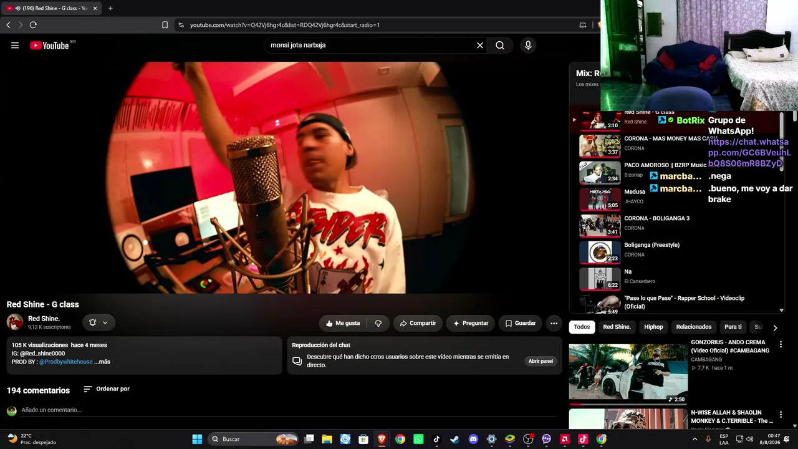Open the 22°C weather widget
798x449 pixels.
[x=32, y=439]
